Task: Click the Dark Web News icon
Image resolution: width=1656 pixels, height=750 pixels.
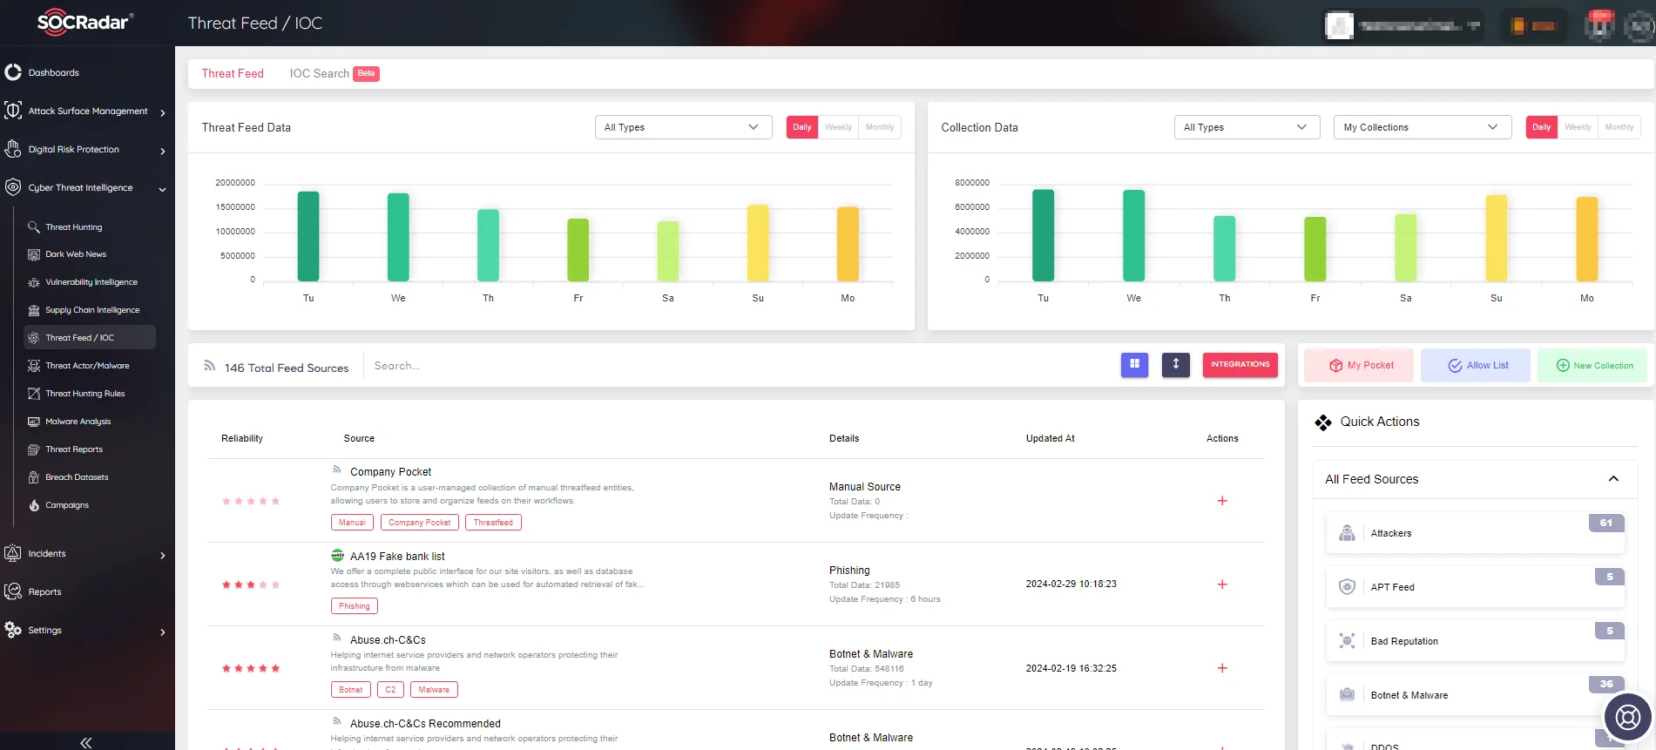Action: (34, 254)
